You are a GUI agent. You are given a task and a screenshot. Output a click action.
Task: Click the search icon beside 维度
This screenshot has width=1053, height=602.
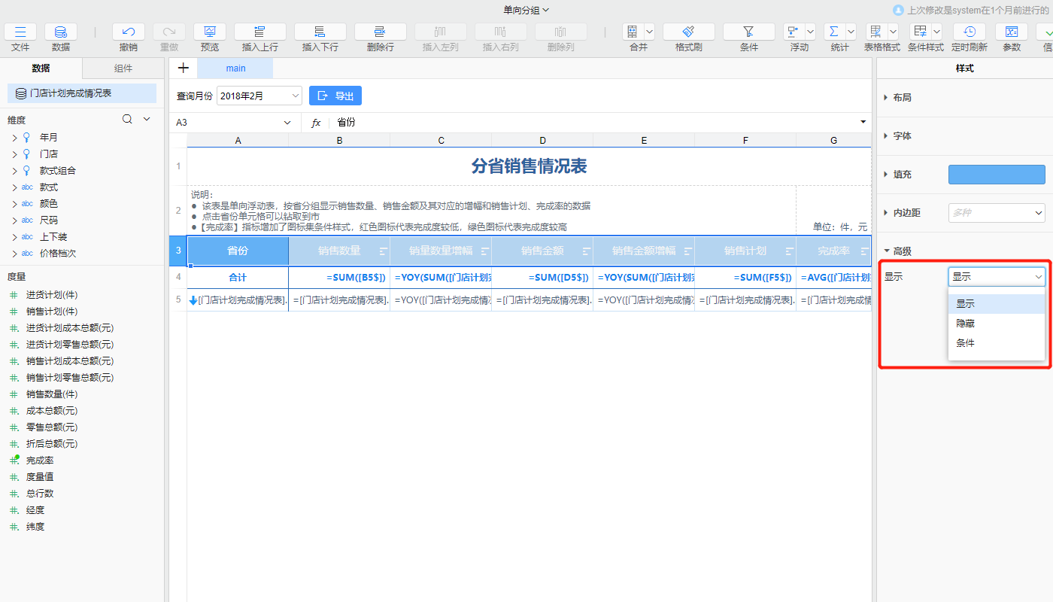128,119
